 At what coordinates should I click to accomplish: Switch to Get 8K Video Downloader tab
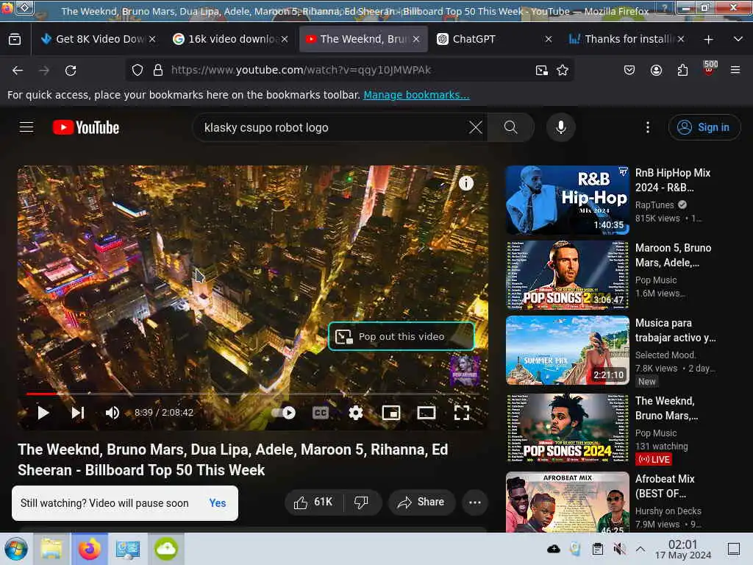pos(99,39)
